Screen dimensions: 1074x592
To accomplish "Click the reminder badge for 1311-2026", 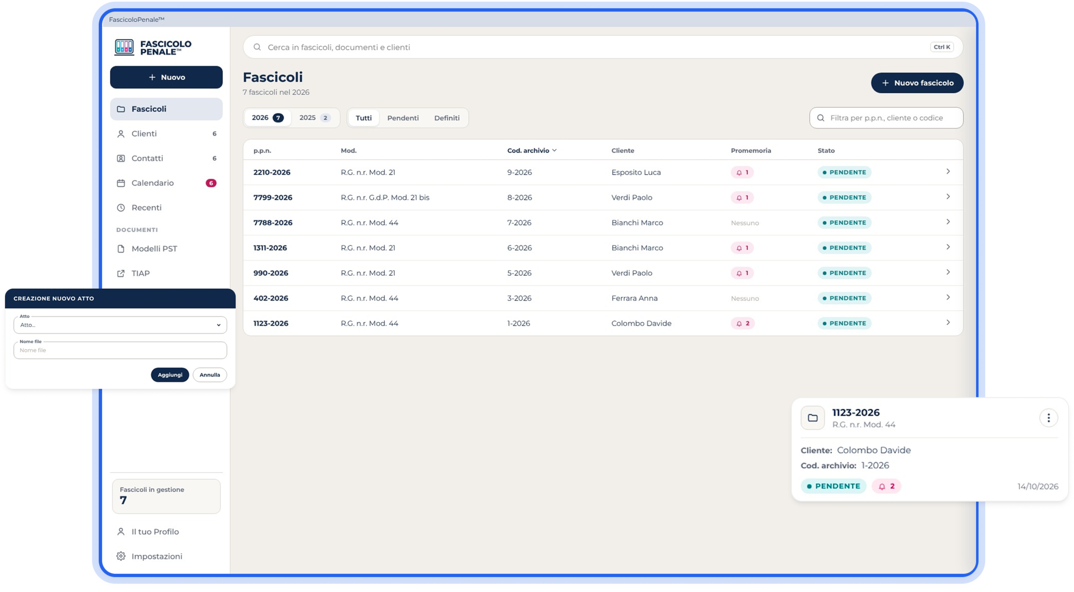I will (x=742, y=248).
